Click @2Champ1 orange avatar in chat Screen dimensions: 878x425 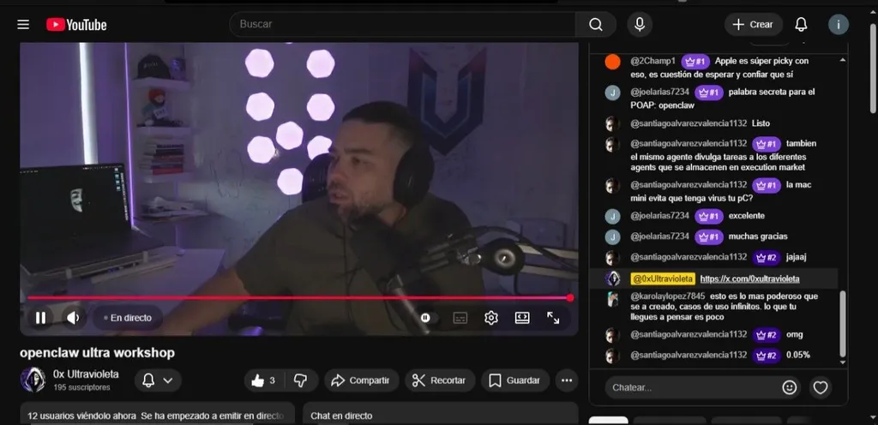pos(612,62)
